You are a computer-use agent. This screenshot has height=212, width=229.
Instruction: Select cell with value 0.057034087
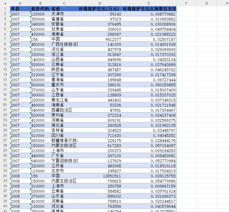pos(149,145)
